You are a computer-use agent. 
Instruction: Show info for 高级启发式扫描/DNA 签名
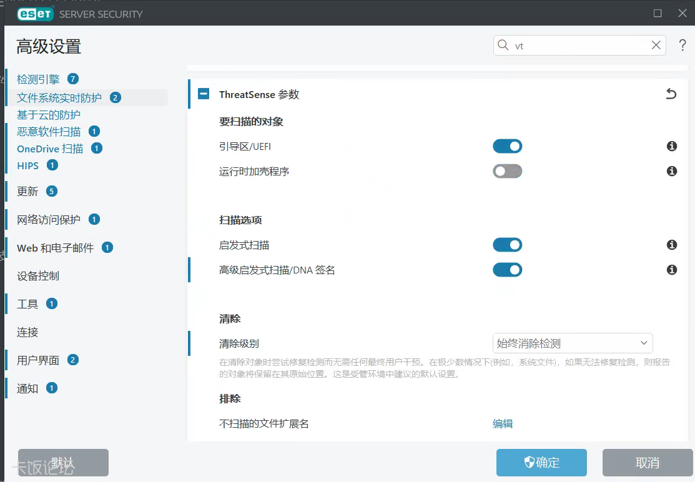[x=672, y=270]
